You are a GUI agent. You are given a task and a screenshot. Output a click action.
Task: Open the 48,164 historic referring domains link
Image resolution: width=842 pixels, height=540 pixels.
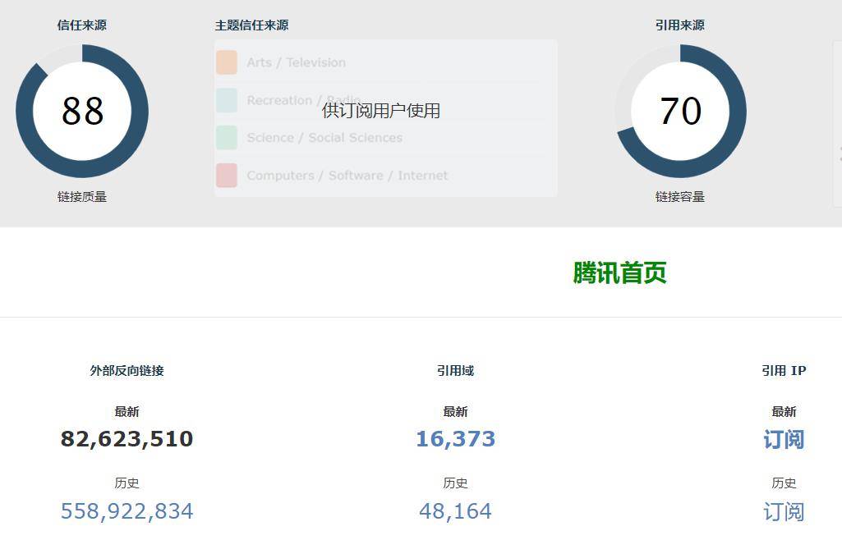(x=455, y=511)
